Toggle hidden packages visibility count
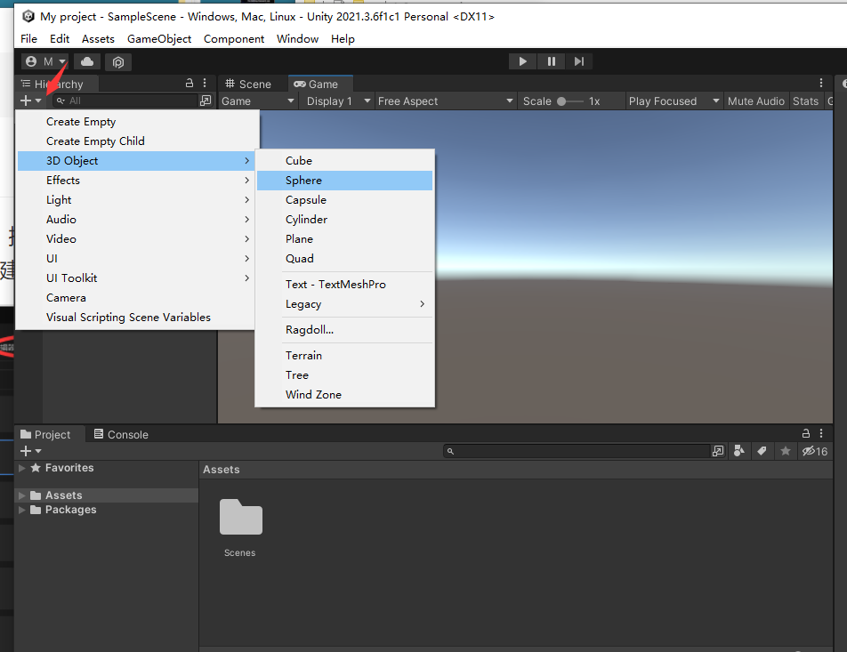847x652 pixels. pos(815,451)
